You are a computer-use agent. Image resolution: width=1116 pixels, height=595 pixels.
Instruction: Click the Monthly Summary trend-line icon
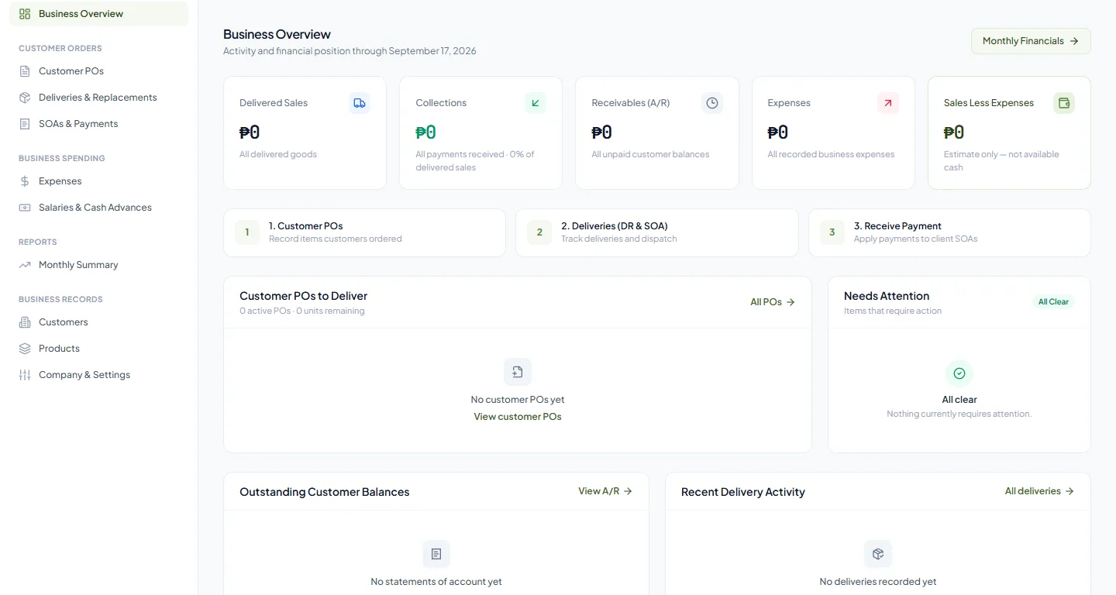tap(25, 265)
